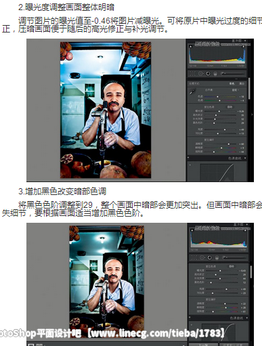
Task: Adjust the 色调 tint slider
Action: coord(221,100)
